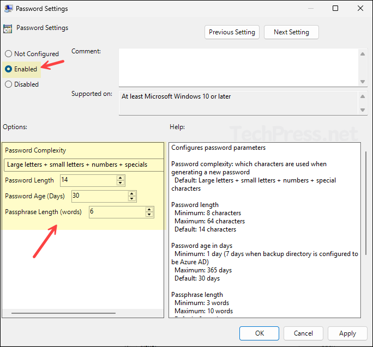Decrease Password Length with down arrow
This screenshot has height=347, width=373.
pos(121,183)
